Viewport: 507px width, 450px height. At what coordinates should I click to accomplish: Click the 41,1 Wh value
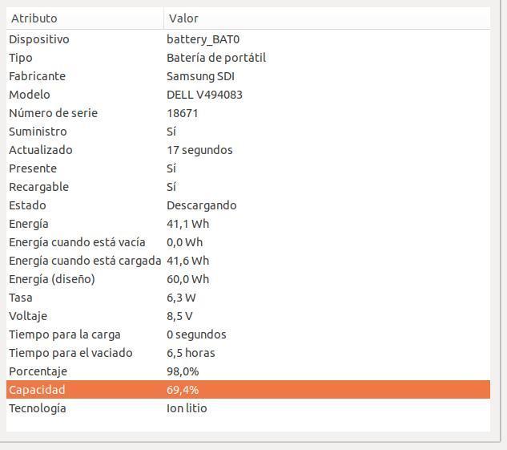pos(188,224)
